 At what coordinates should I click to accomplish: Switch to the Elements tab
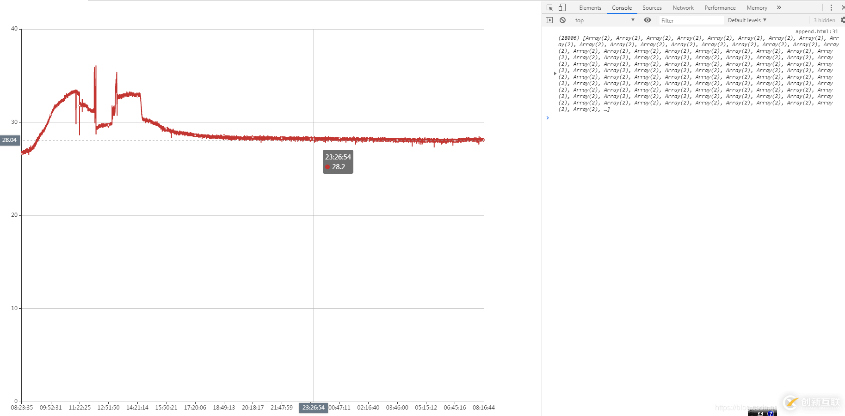tap(590, 8)
